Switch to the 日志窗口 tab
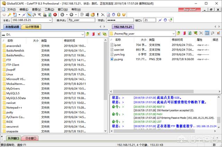The width and height of the screenshot is (222, 147). coord(31,138)
